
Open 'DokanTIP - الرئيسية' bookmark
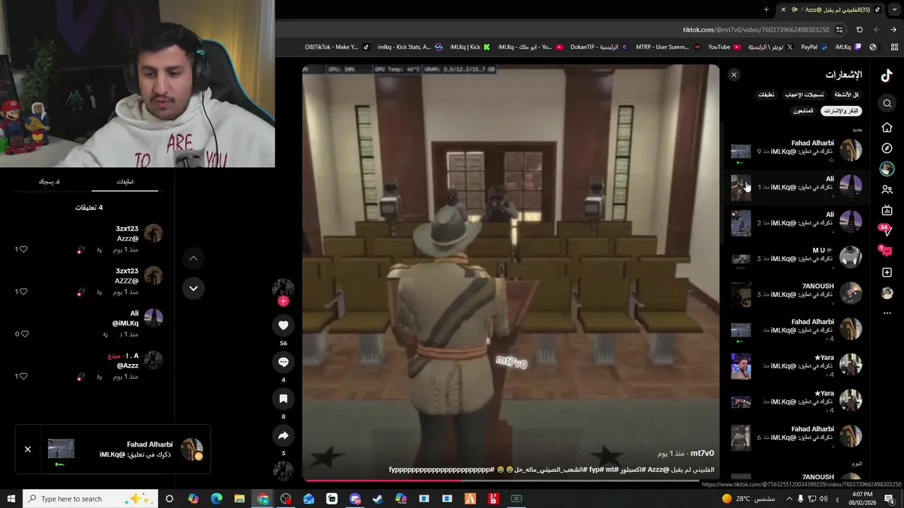point(598,47)
